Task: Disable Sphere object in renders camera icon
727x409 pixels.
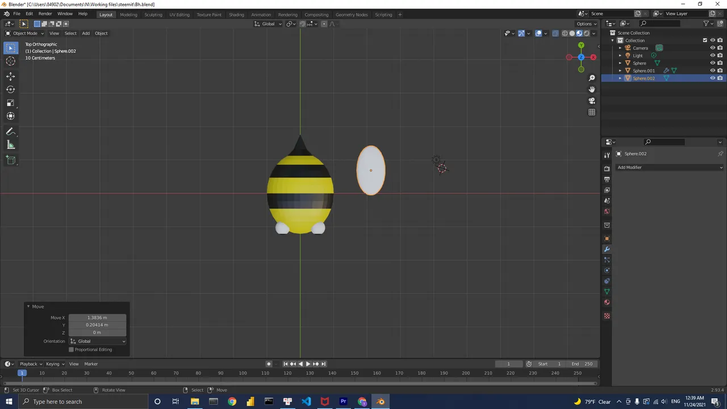Action: pyautogui.click(x=720, y=63)
